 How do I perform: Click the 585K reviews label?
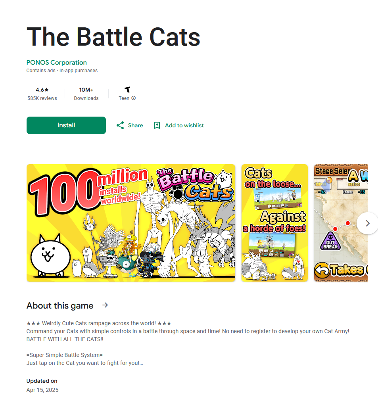click(x=42, y=98)
